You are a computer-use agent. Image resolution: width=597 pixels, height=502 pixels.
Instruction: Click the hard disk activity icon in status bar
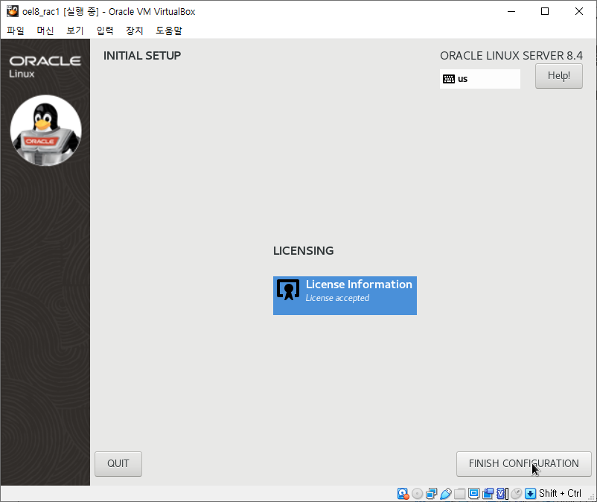click(x=403, y=494)
